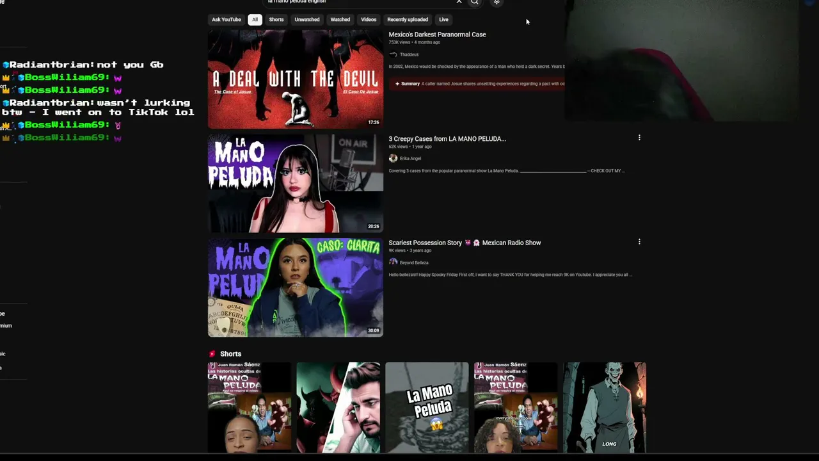Screen dimensions: 819x461
Task: Open the Short with devil and worried man
Action: pos(338,407)
